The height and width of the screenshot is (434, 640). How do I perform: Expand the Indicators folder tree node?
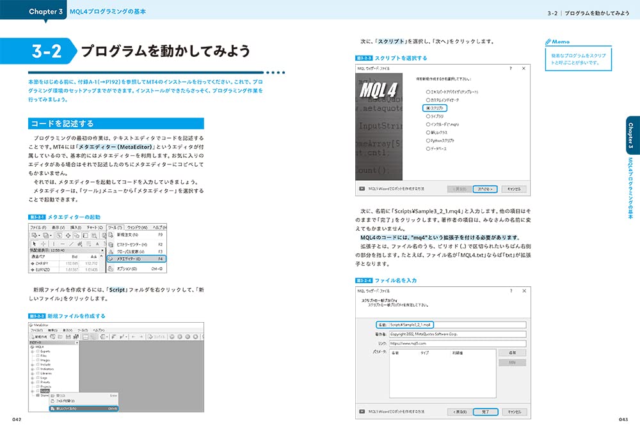(32, 369)
